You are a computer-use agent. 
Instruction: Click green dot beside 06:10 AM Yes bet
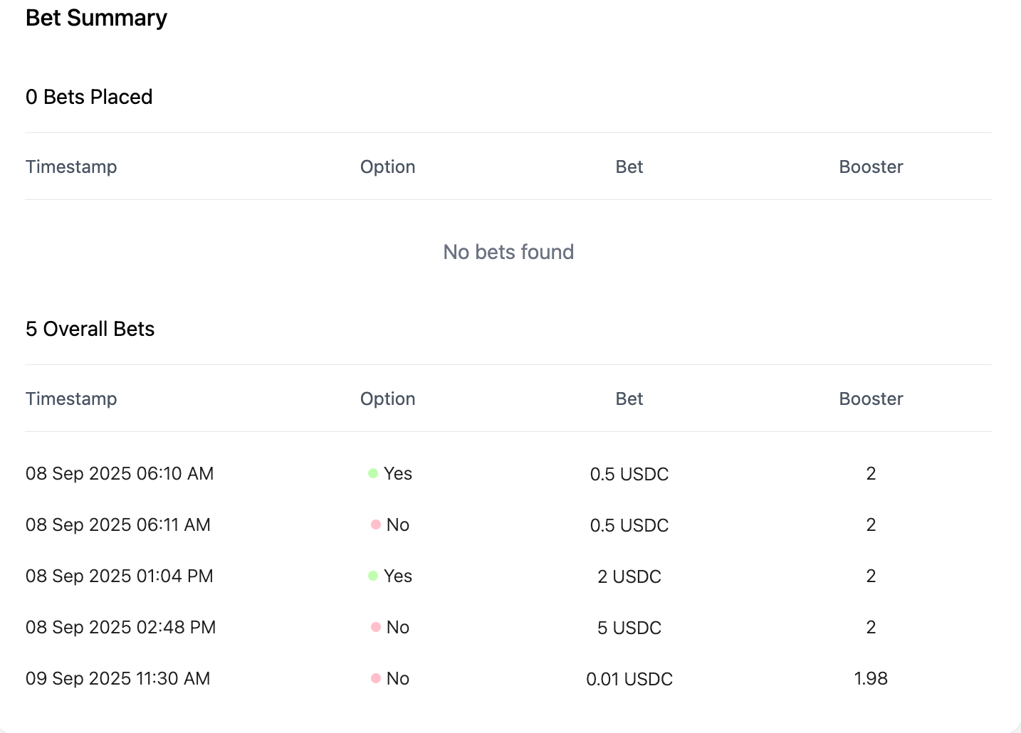tap(373, 473)
